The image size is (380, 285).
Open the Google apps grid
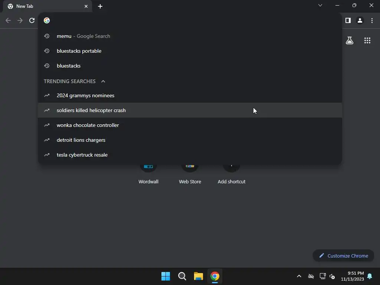coord(367,40)
